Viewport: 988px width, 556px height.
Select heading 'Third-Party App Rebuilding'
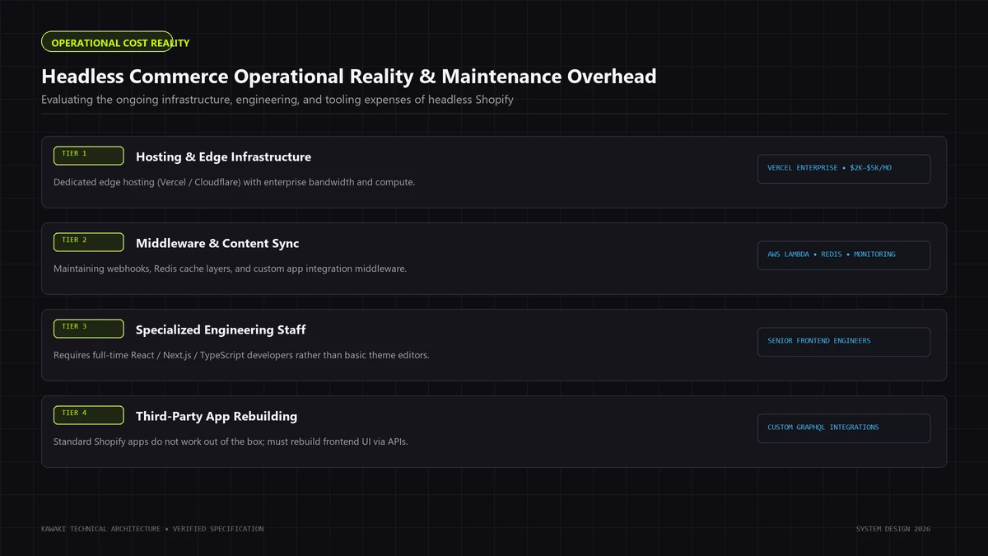click(x=217, y=416)
